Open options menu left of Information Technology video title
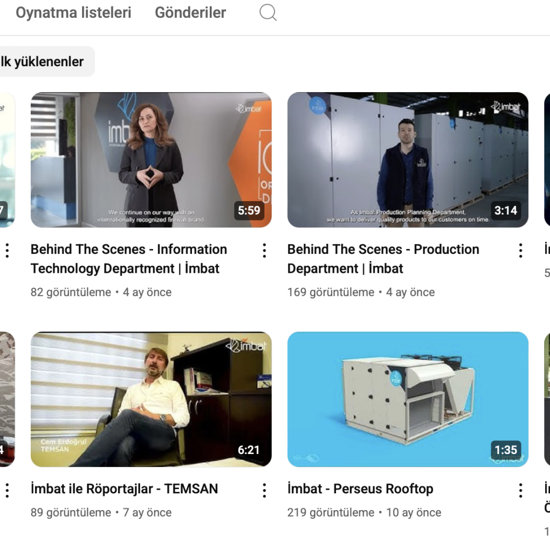This screenshot has width=550, height=550. (8, 251)
